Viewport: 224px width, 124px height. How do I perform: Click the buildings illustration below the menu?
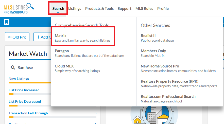[154, 115]
